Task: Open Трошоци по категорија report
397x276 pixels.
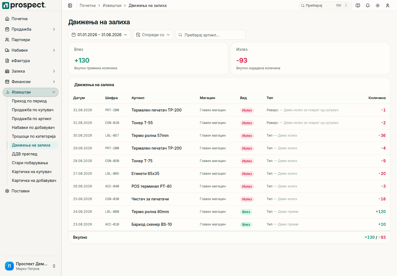Action: 34,136
